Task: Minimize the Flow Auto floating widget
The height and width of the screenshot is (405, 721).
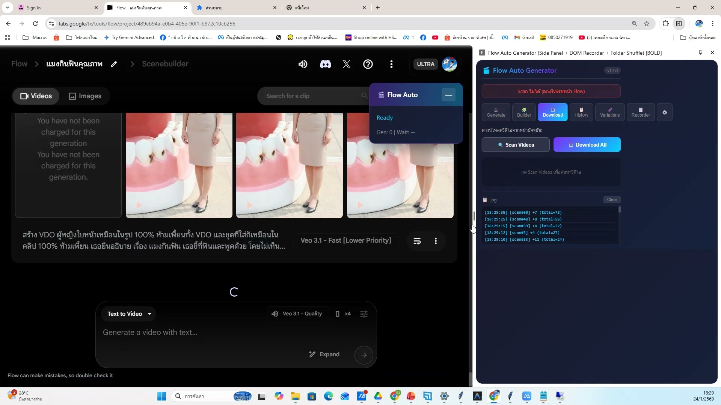Action: [x=448, y=95]
